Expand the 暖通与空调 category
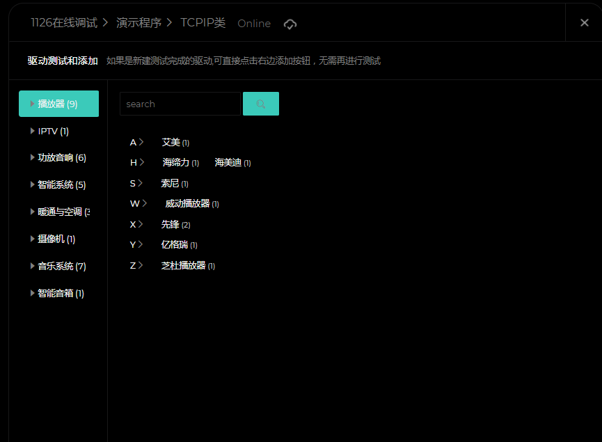 [x=63, y=212]
